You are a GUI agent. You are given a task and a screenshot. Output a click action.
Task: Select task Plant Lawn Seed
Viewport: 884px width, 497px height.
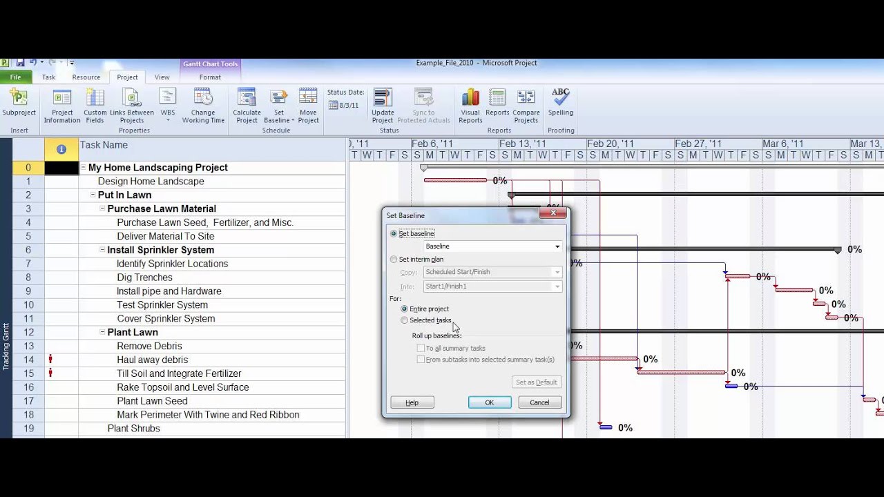(x=152, y=401)
